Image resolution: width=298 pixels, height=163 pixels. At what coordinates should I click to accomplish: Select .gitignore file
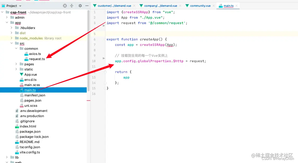tap(27, 121)
